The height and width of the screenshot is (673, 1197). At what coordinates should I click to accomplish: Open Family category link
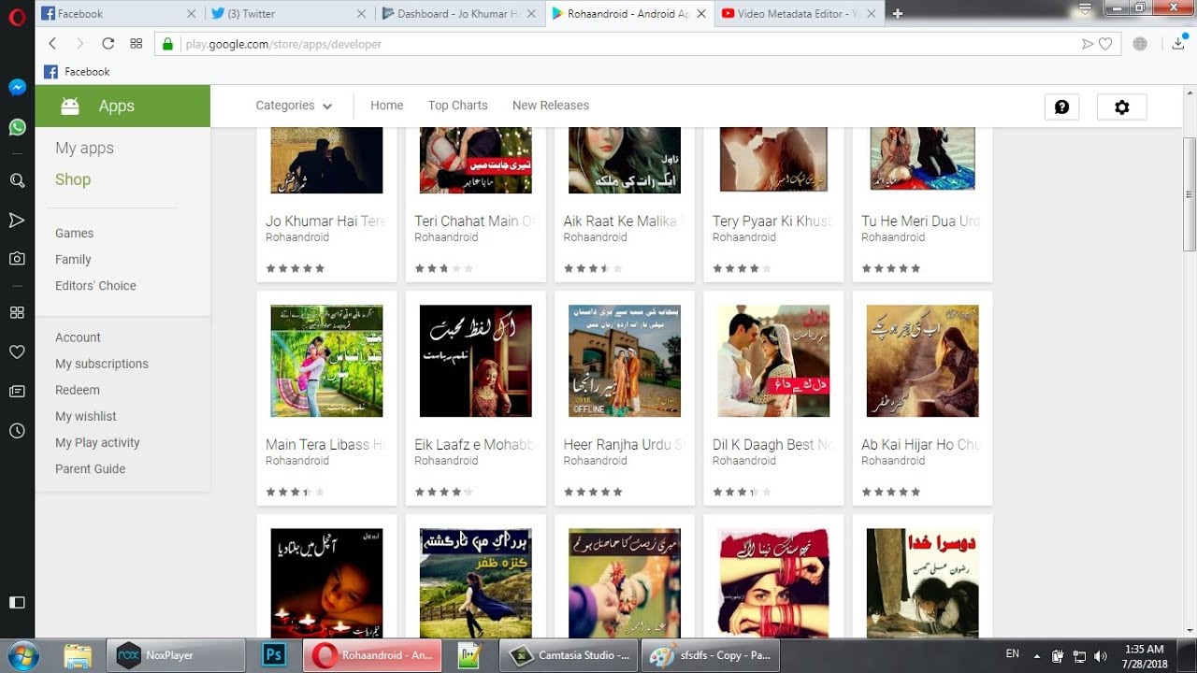coord(73,260)
